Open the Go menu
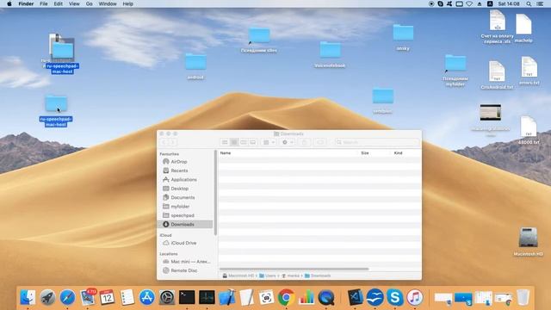Screen dimensions: 551x310 (x=90, y=3)
